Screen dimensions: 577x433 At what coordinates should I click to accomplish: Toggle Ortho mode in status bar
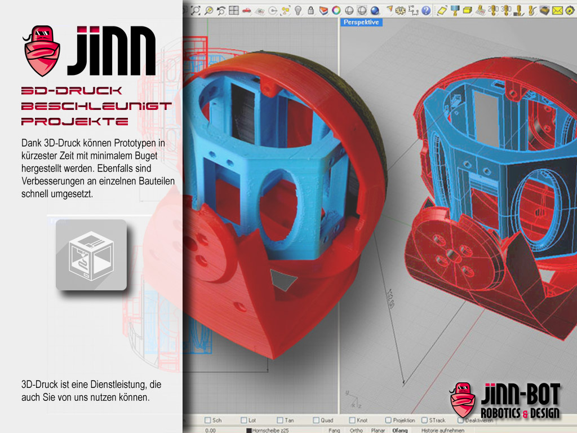click(x=356, y=430)
